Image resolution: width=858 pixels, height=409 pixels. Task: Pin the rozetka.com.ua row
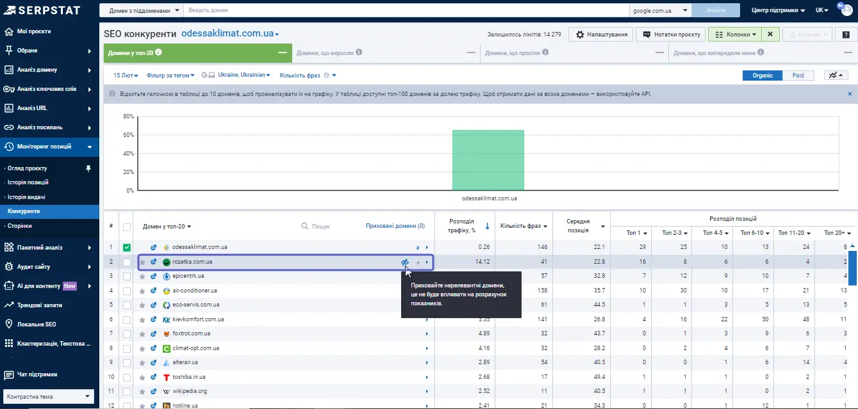point(417,262)
